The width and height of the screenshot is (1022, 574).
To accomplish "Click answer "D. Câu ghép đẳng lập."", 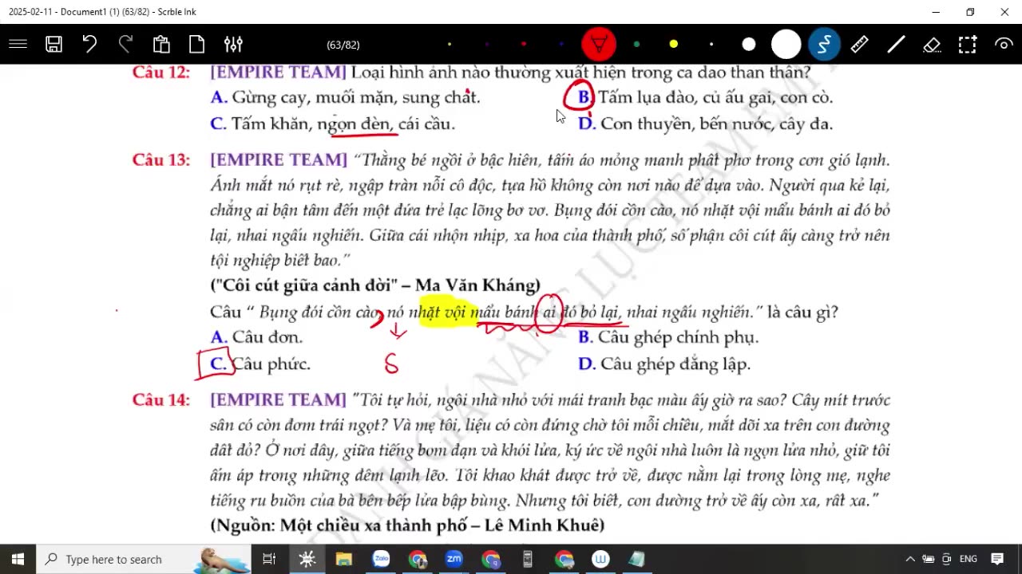I will pyautogui.click(x=664, y=364).
